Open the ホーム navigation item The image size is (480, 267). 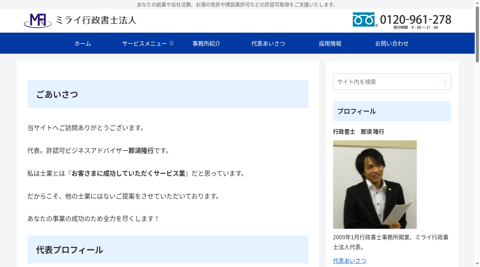point(82,43)
